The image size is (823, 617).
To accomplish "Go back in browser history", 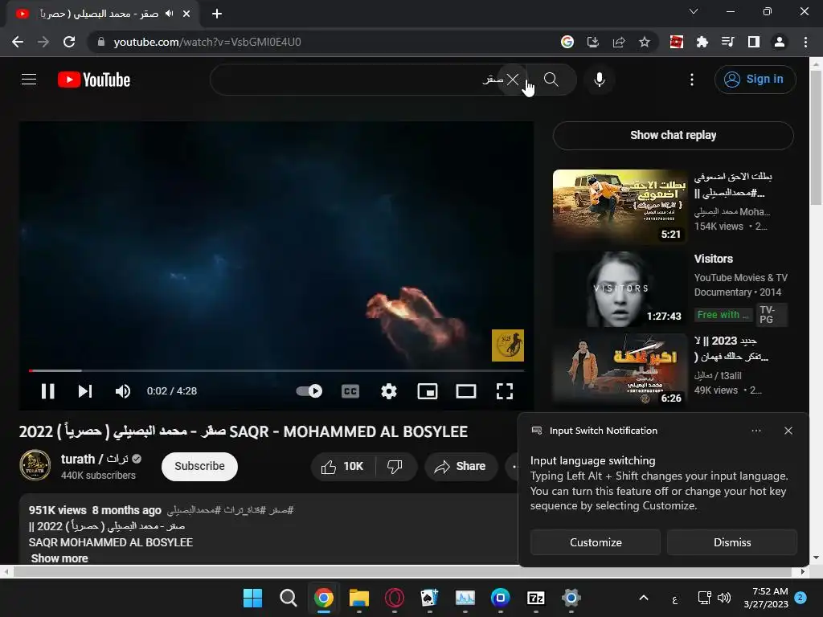I will click(18, 42).
